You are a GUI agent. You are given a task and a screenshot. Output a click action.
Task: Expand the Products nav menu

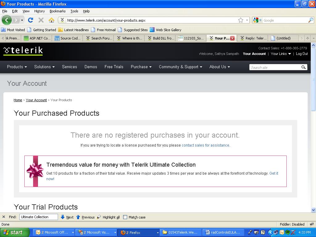17,67
